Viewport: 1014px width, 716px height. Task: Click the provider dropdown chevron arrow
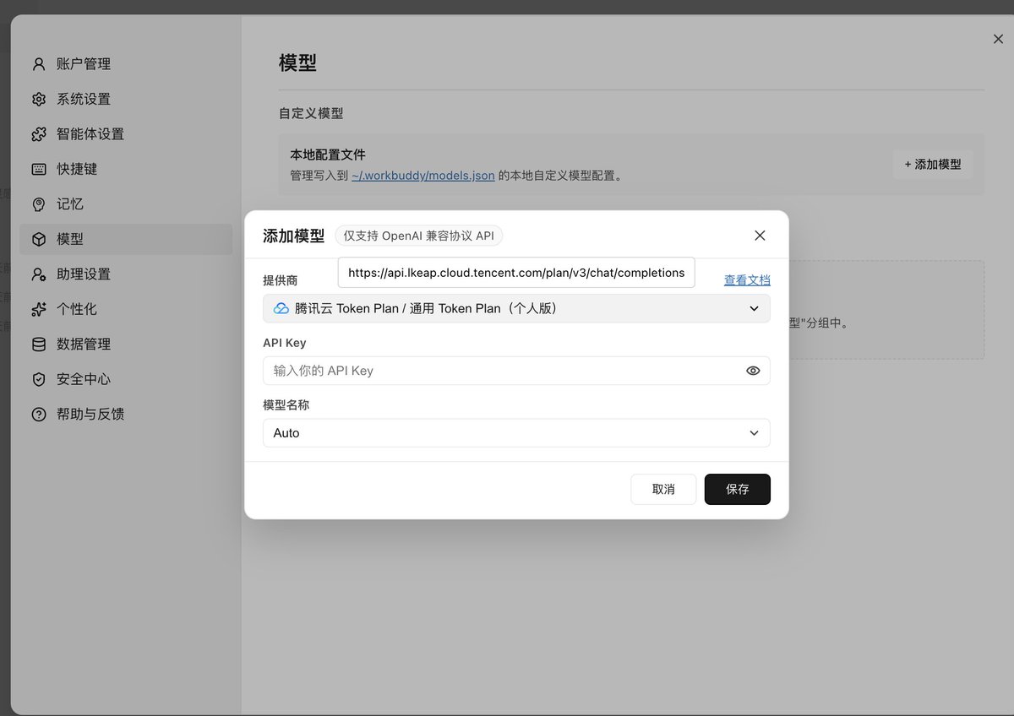pos(754,309)
